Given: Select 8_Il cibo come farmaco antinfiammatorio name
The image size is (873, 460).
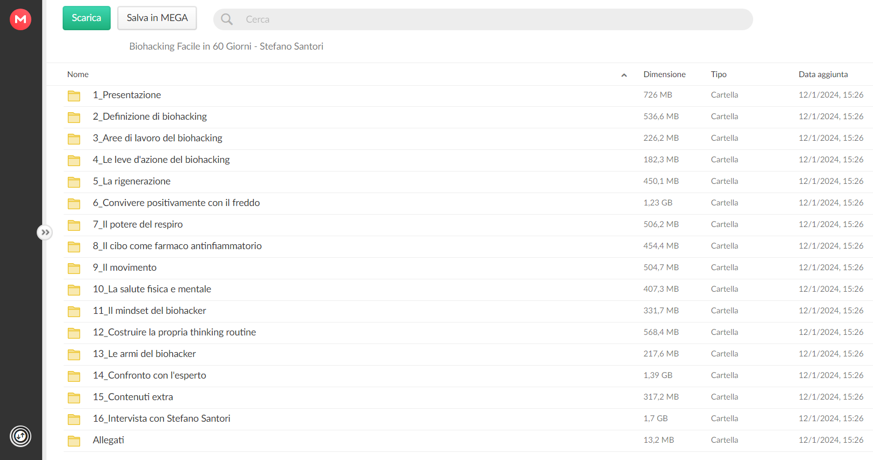Looking at the screenshot, I should coord(177,246).
